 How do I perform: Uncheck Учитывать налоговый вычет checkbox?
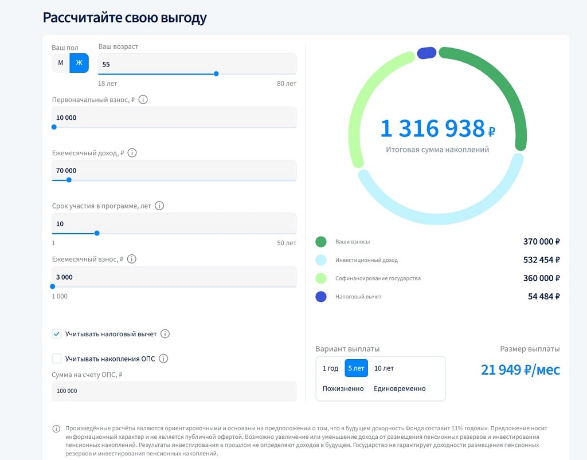[x=57, y=333]
